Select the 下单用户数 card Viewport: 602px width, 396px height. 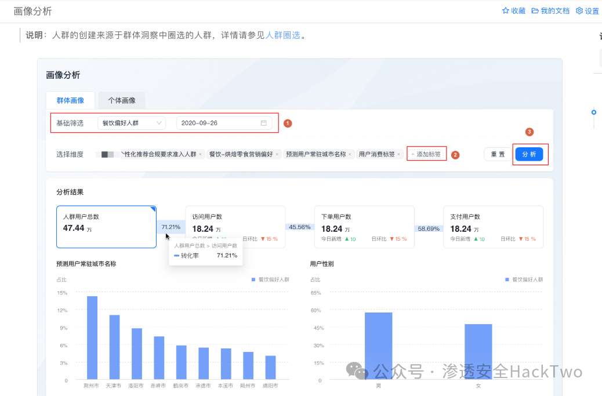point(364,227)
